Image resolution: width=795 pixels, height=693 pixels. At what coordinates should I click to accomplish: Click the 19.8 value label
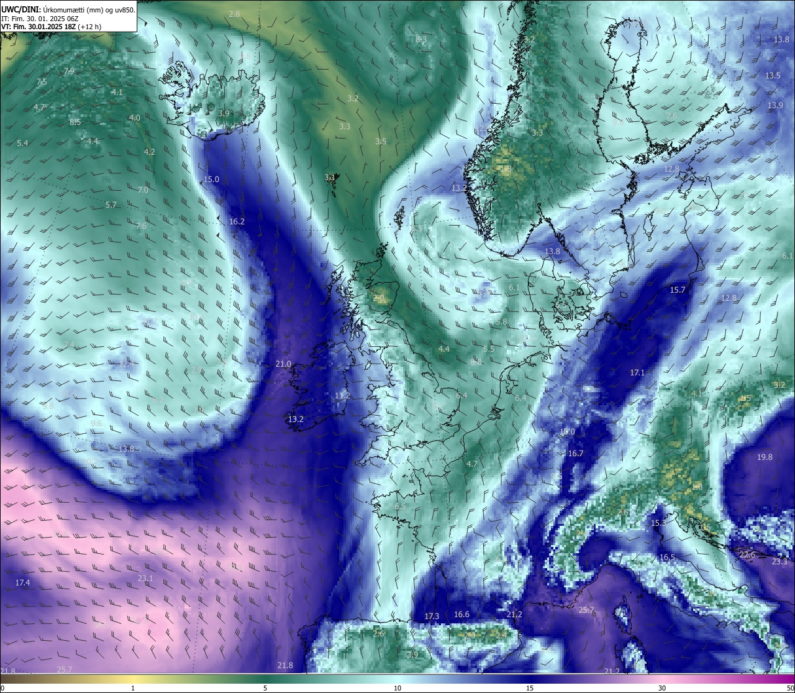[765, 457]
